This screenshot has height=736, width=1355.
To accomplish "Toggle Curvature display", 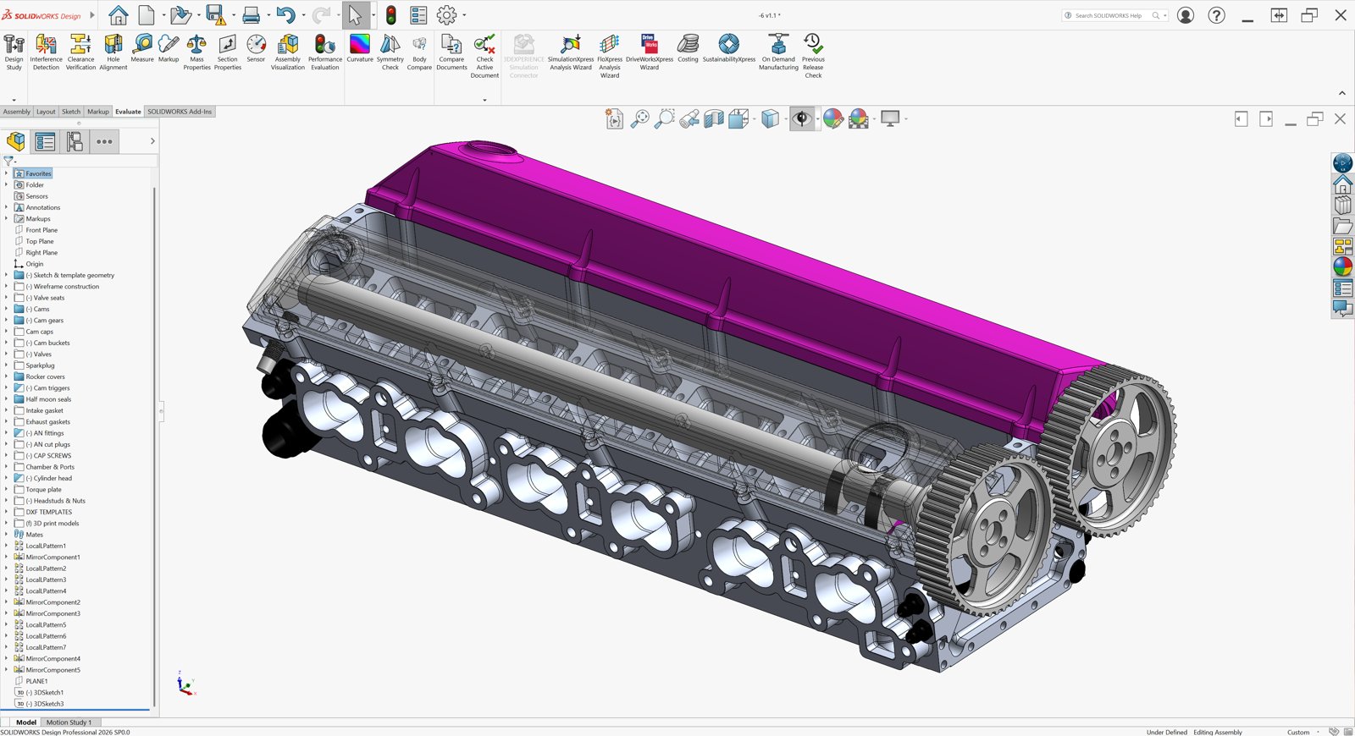I will [360, 48].
